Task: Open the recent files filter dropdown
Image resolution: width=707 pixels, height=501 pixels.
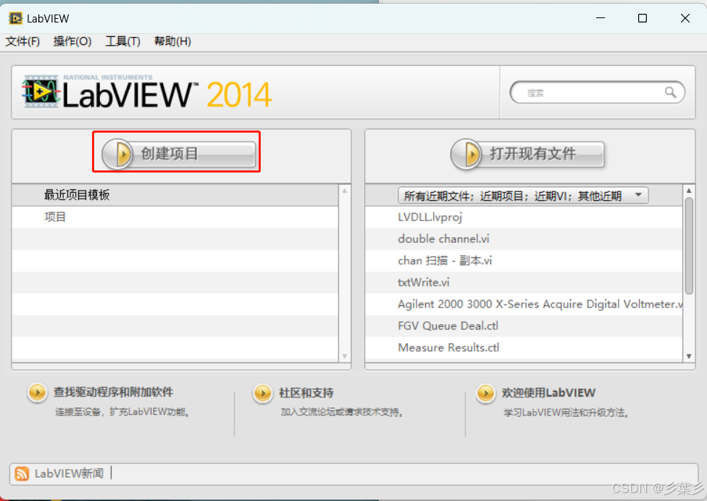Action: click(x=638, y=195)
